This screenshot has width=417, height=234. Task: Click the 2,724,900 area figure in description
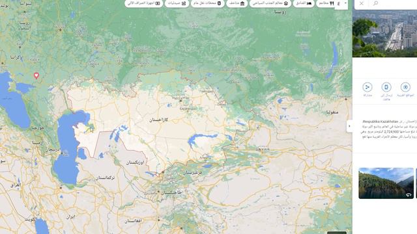pyautogui.click(x=392, y=131)
